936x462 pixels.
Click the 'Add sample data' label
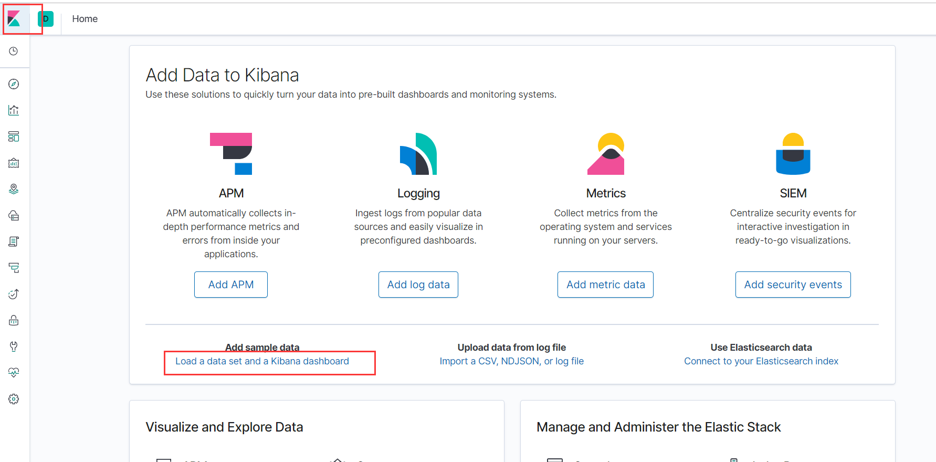(x=262, y=348)
